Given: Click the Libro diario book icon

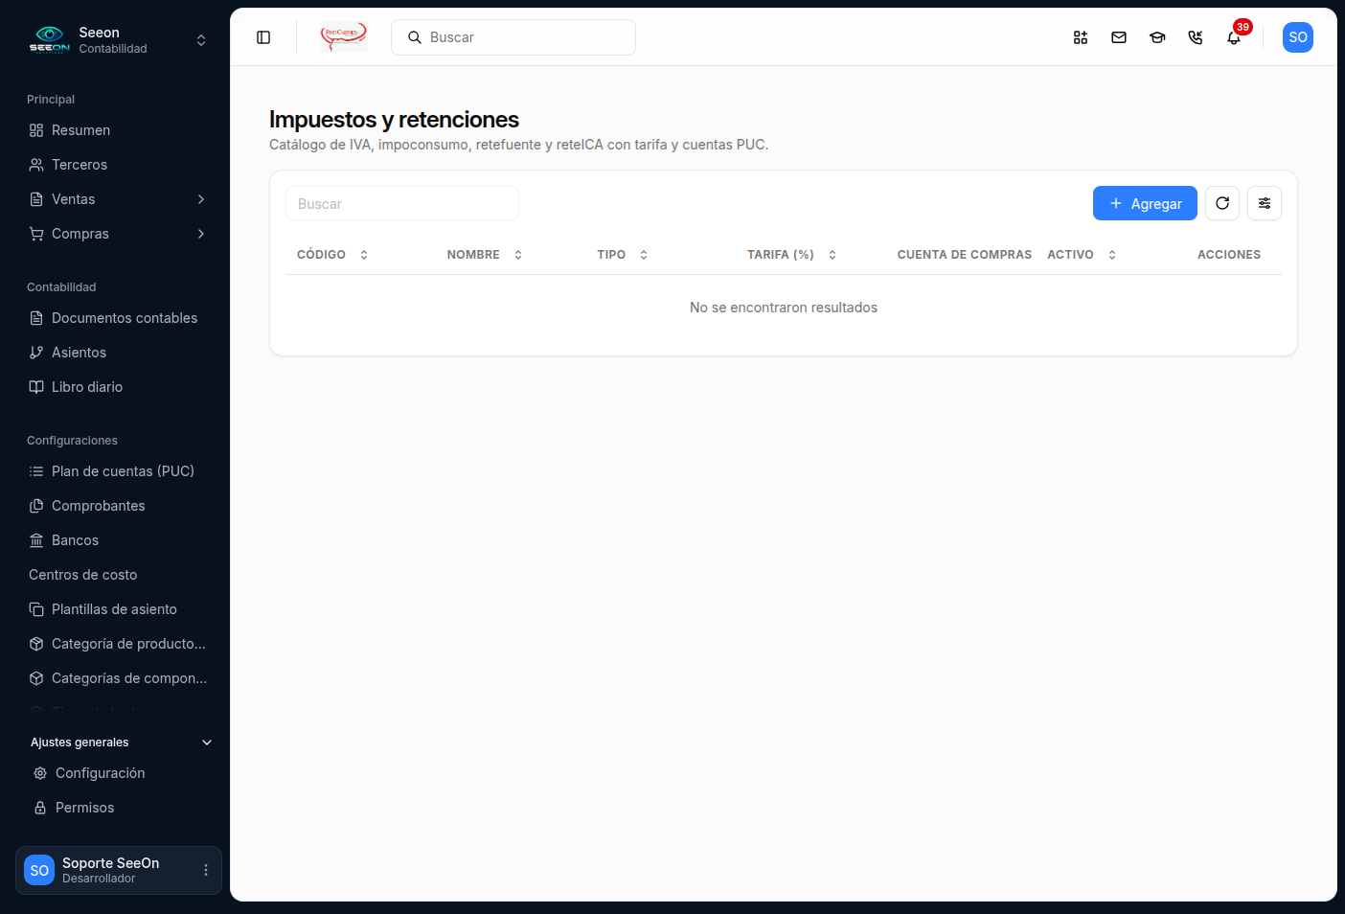Looking at the screenshot, I should [36, 387].
